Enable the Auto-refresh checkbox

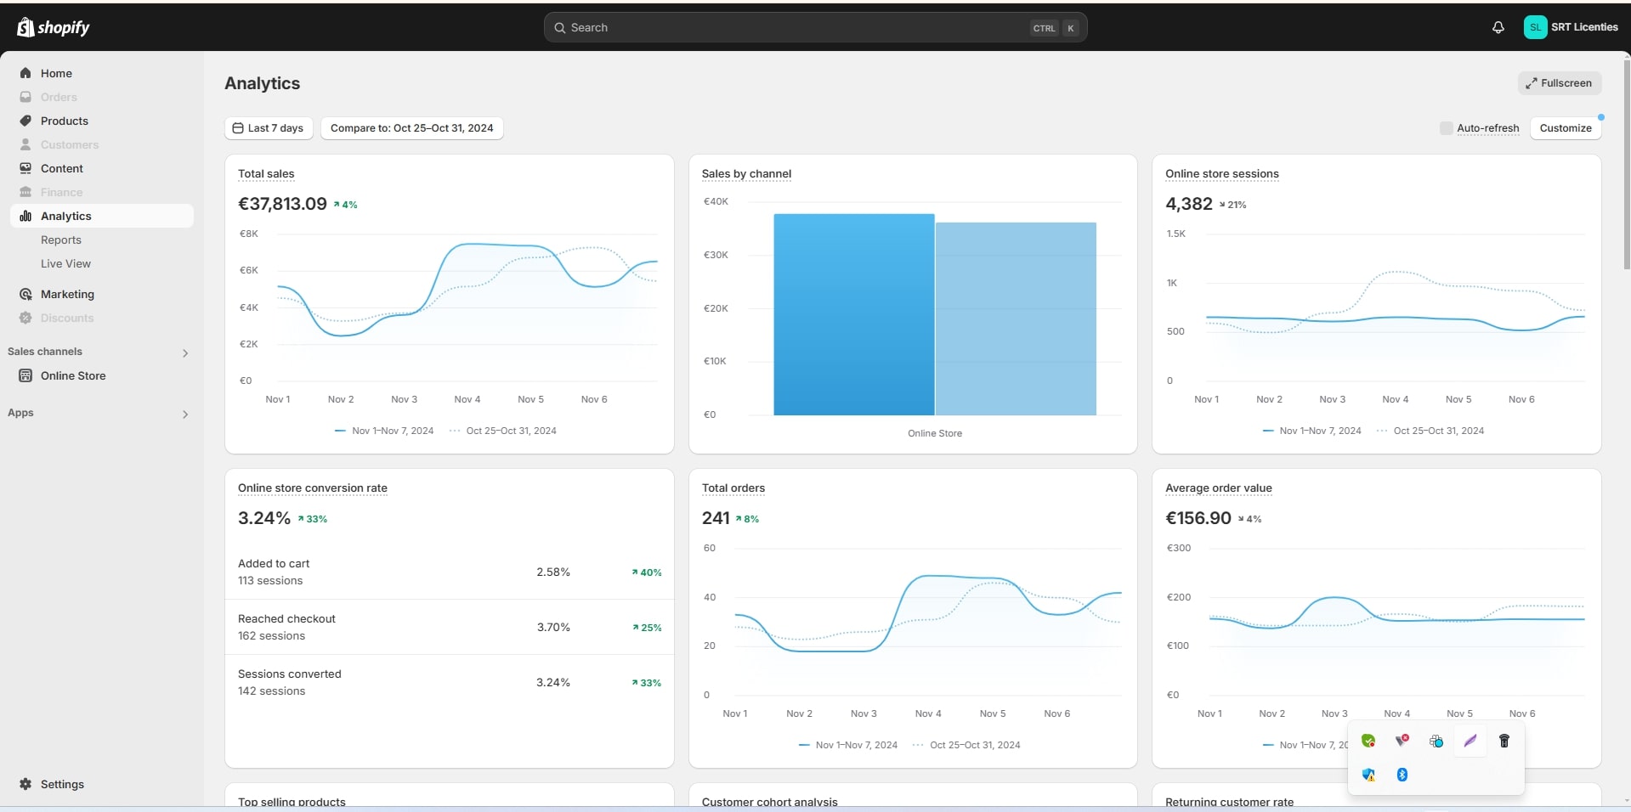1446,128
